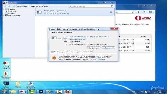Screen dimensions: 167x94
Task: Click the Library back arrow
Action: [x=5, y=6]
